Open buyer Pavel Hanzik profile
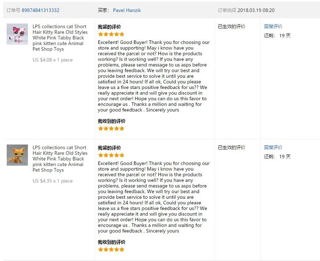The image size is (320, 261). pyautogui.click(x=127, y=10)
